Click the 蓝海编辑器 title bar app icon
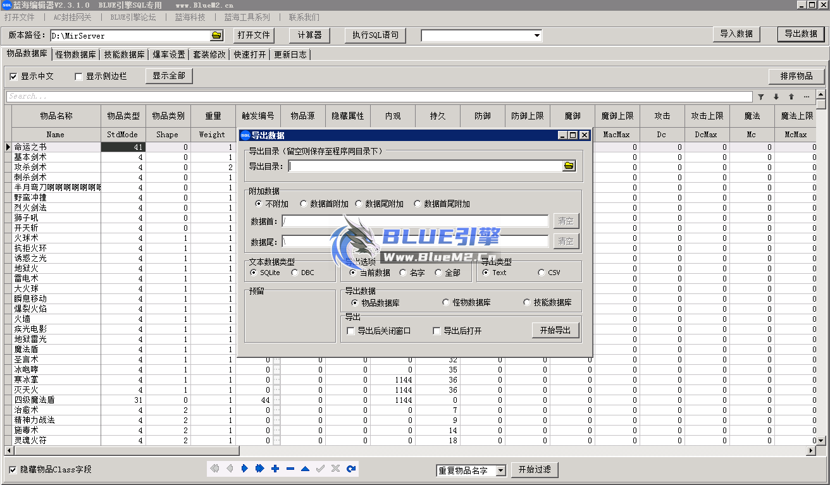This screenshot has width=830, height=485. 6,4
